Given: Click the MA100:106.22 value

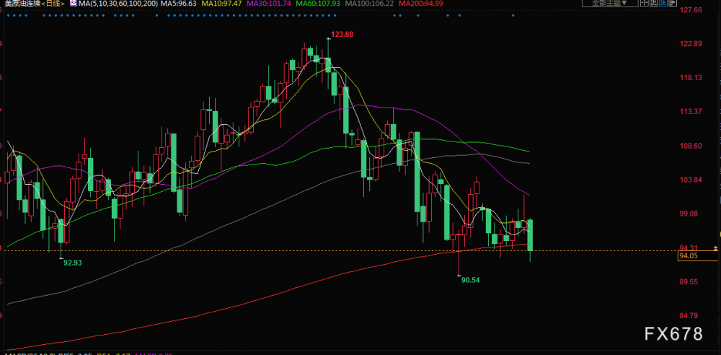Looking at the screenshot, I should (x=369, y=4).
